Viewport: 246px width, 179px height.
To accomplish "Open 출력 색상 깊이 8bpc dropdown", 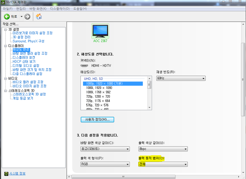I will click(x=163, y=149).
